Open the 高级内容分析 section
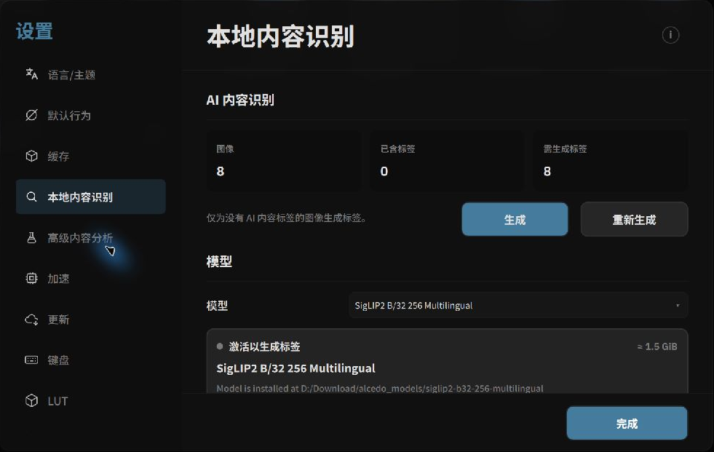 (x=91, y=237)
